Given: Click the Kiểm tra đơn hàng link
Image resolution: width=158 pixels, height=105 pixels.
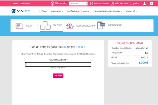Looking at the screenshot, I should coord(101,3).
